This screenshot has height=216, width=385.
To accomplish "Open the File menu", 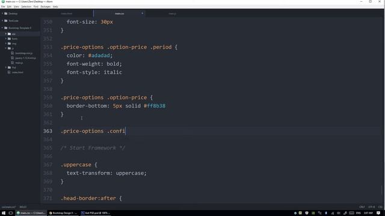I will [x=2, y=7].
